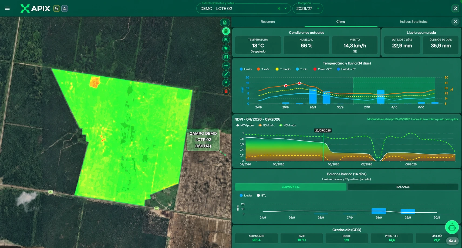Click the orange low-NDVI patch on the field
This screenshot has height=248, width=462.
click(95, 82)
